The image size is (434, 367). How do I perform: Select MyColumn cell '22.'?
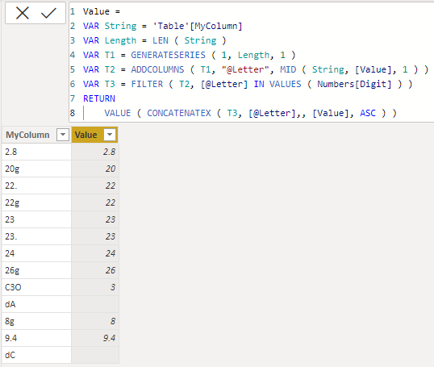[36, 186]
